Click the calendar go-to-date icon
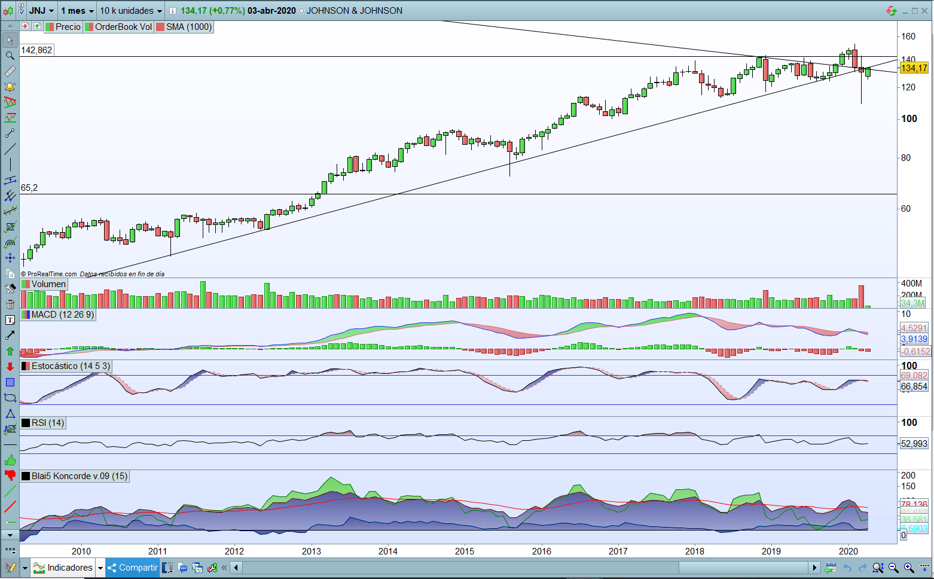The width and height of the screenshot is (934, 579). coord(830,568)
